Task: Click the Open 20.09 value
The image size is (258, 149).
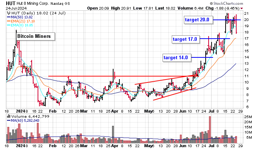Action: click(98, 8)
